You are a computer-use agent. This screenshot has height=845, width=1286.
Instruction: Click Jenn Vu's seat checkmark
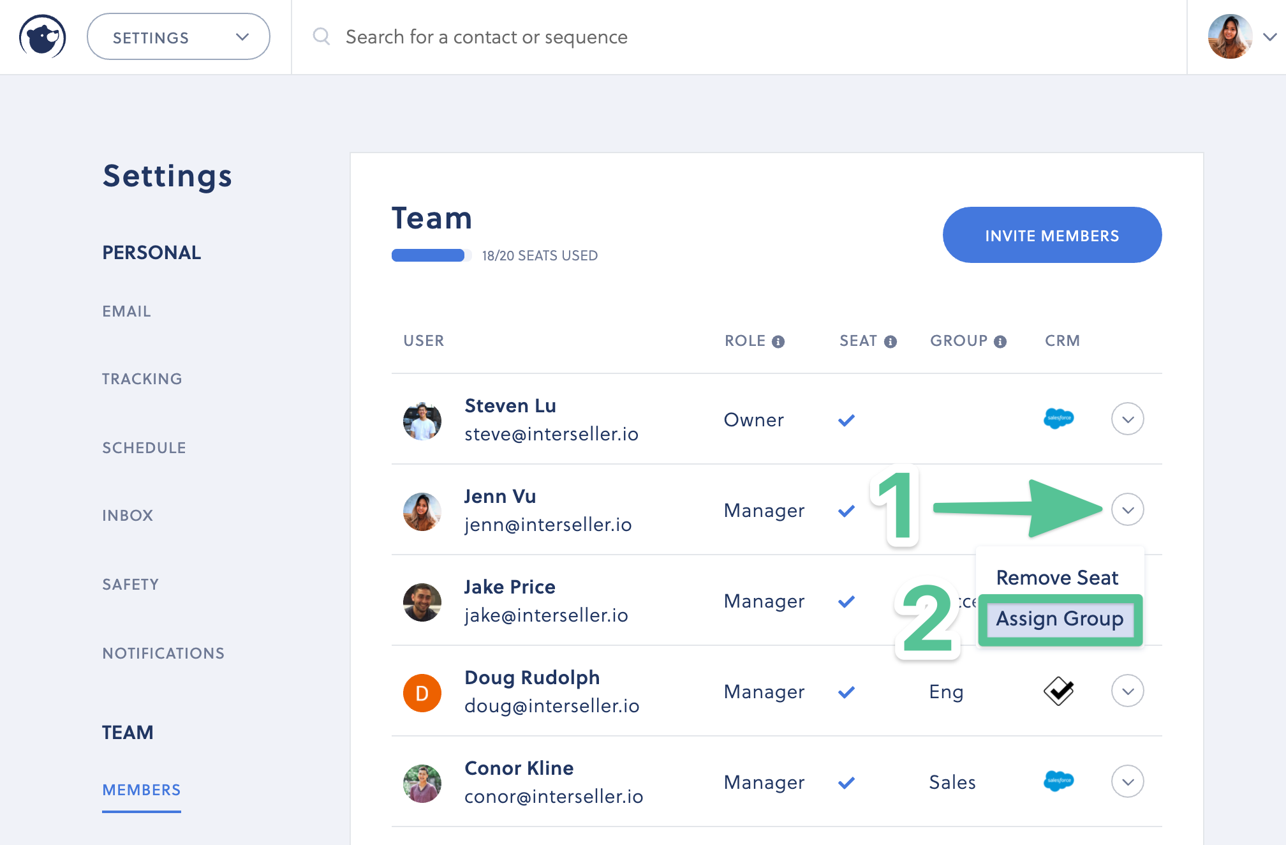(846, 511)
